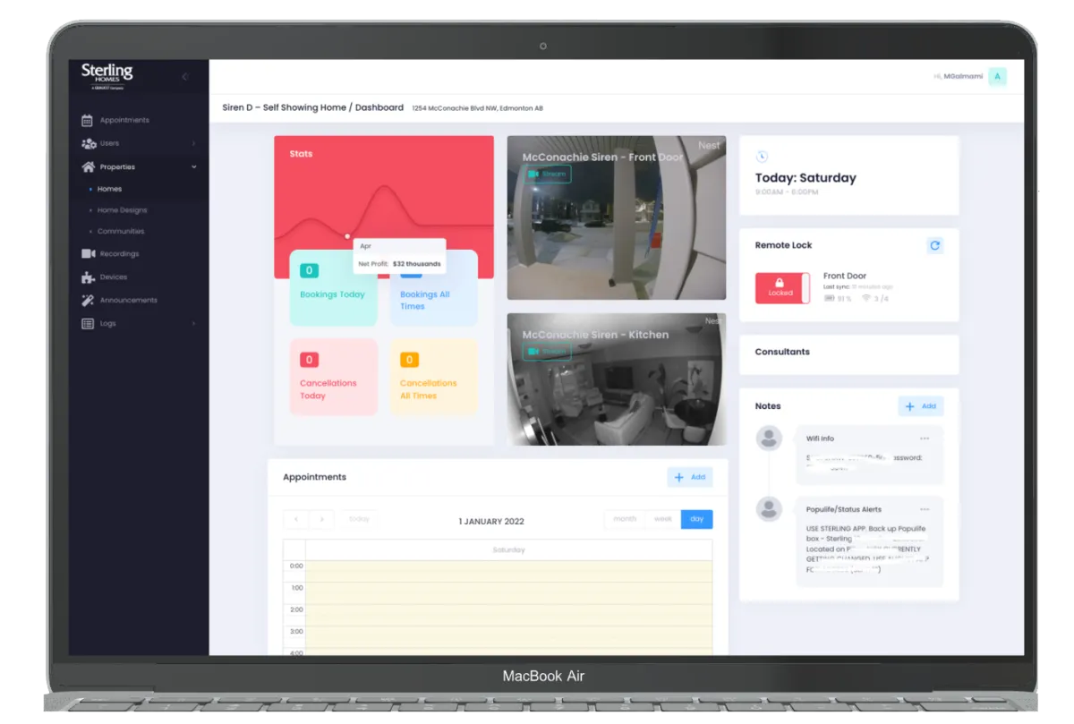Open the Wifi Info note options menu
This screenshot has height=724, width=1074.
(x=925, y=439)
